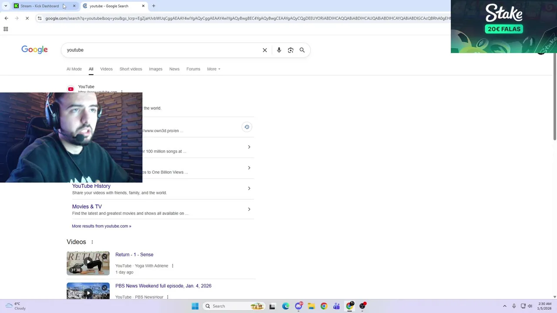Open Google Chrome taskbar icon
The height and width of the screenshot is (313, 557).
pyautogui.click(x=324, y=306)
